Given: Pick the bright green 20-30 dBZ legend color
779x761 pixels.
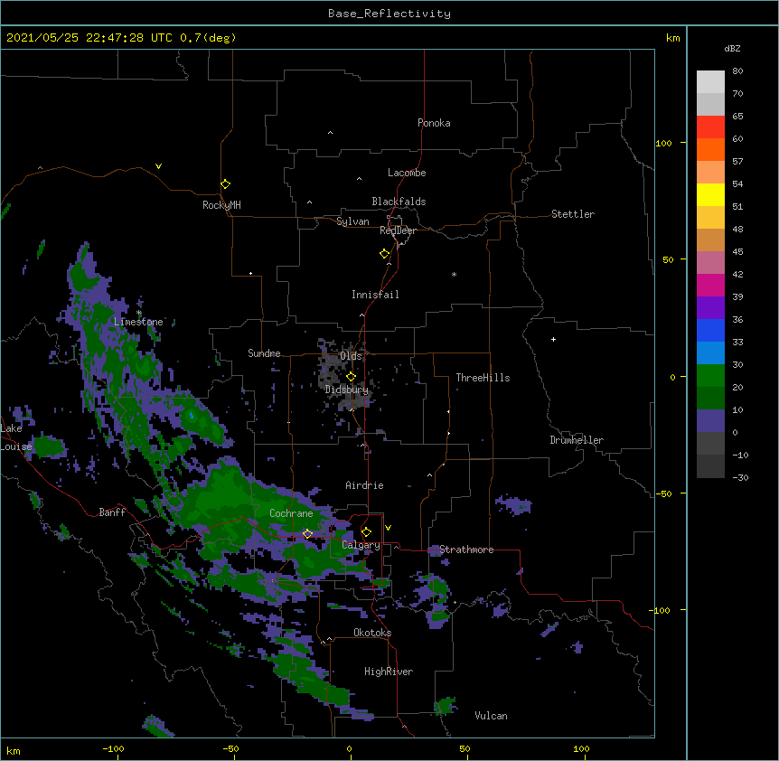Looking at the screenshot, I should point(710,376).
